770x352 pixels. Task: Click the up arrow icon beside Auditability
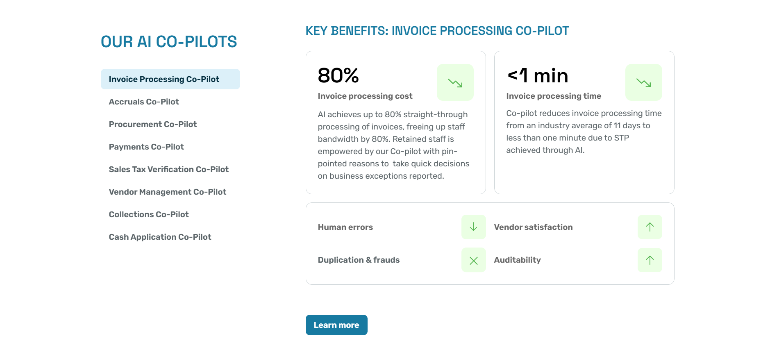[x=650, y=260]
